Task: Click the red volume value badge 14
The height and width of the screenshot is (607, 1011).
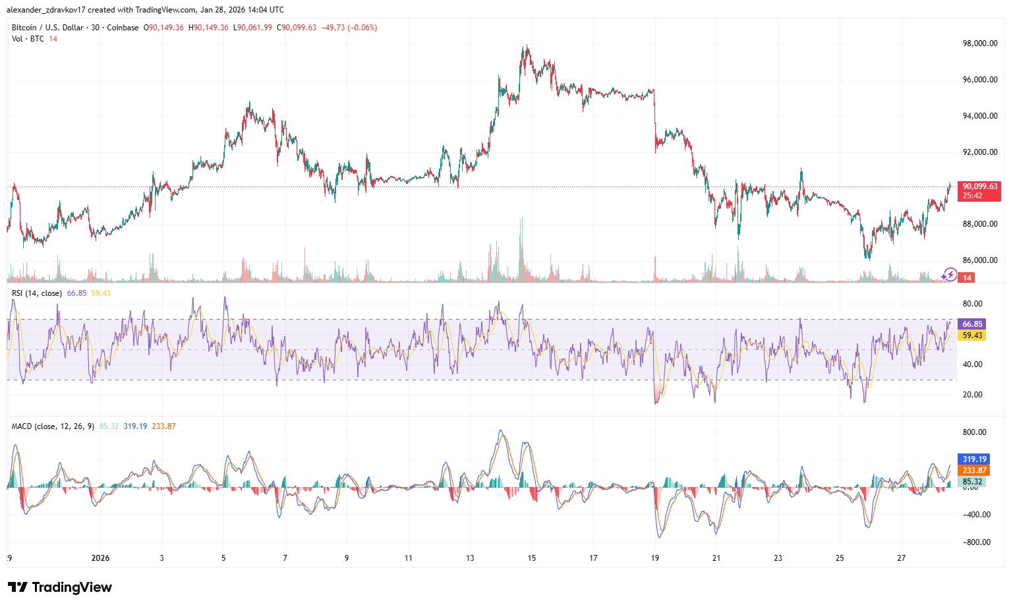Action: coord(966,277)
